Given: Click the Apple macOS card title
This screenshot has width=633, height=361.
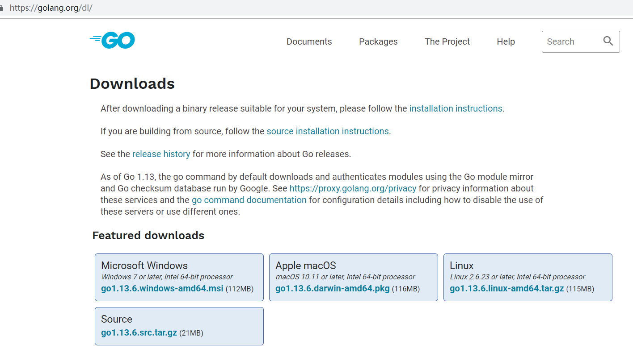Looking at the screenshot, I should pos(306,266).
